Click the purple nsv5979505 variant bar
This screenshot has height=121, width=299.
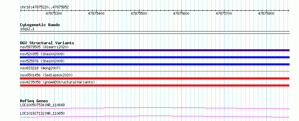(x=155, y=50)
